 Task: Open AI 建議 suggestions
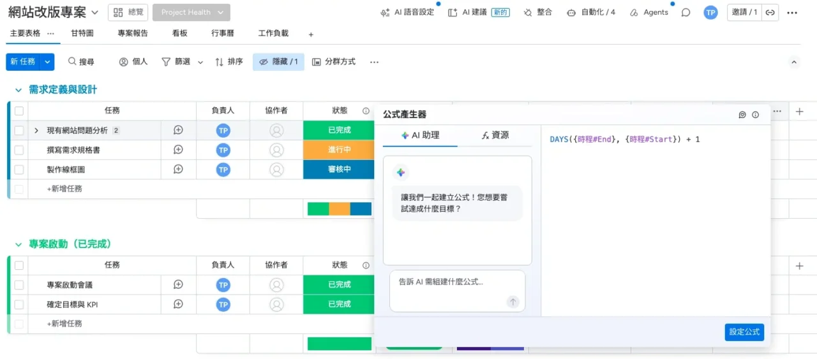point(478,12)
